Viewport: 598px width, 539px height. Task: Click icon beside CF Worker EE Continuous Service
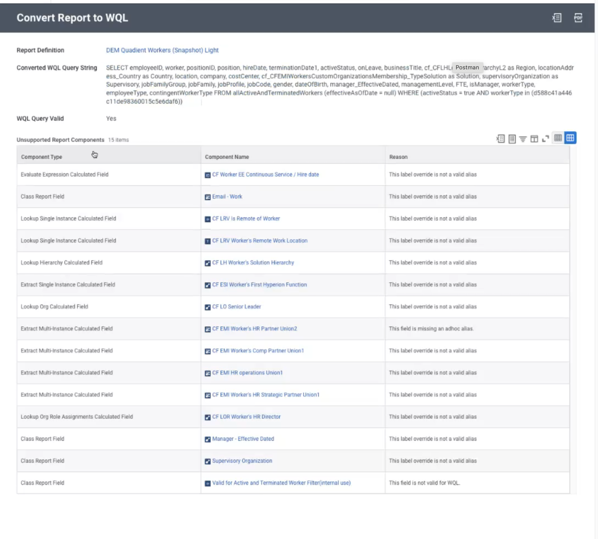coord(208,175)
